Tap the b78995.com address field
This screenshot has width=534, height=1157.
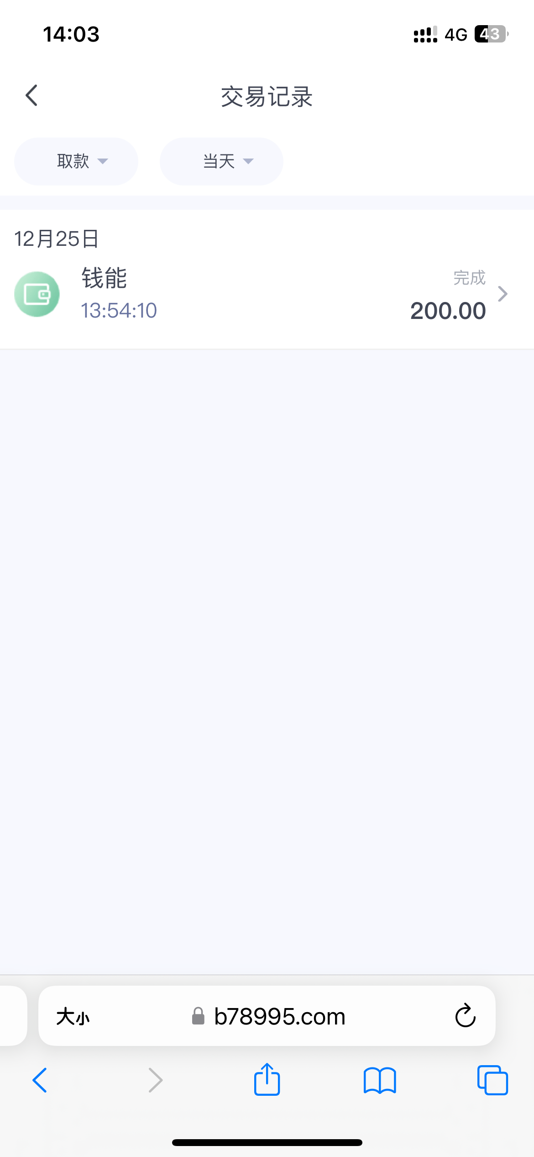pos(279,1017)
